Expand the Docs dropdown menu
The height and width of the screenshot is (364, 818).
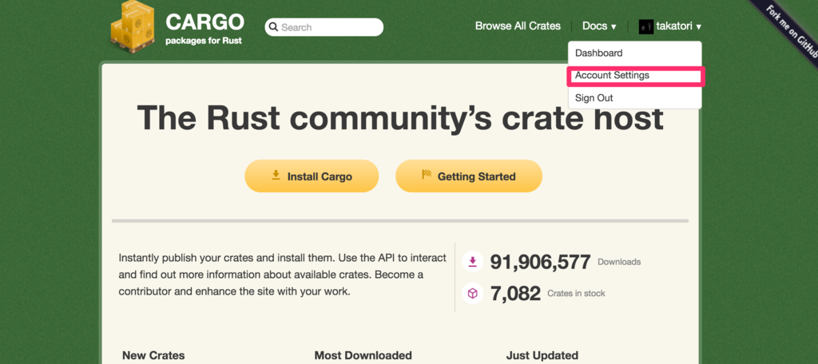[x=599, y=26]
